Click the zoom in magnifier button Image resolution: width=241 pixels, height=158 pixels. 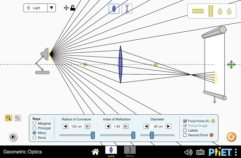[x=17, y=118]
